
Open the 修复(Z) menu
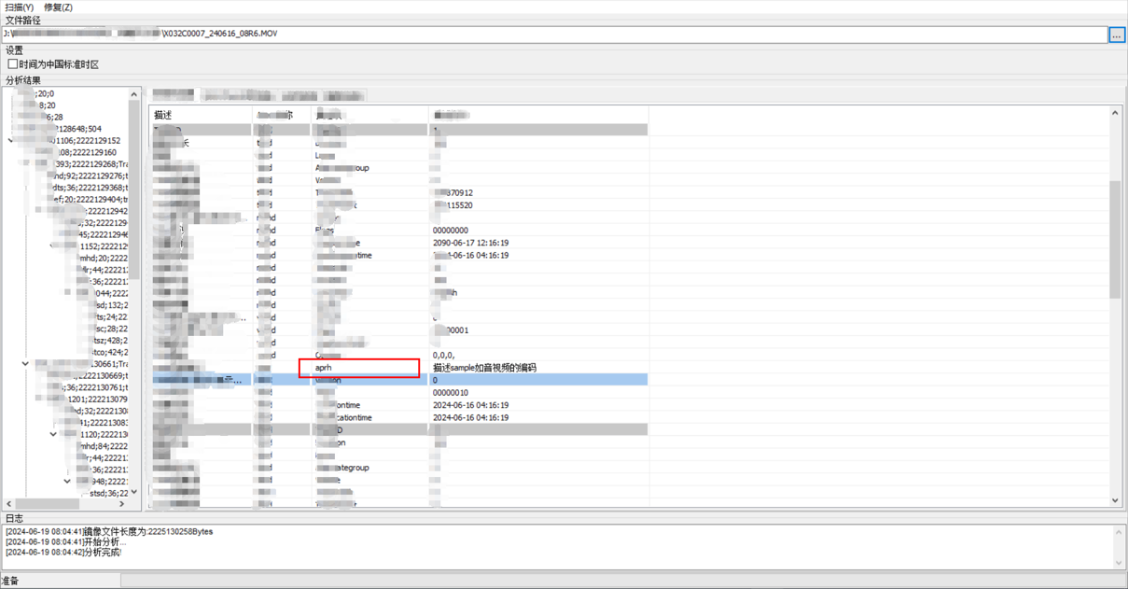click(x=58, y=7)
